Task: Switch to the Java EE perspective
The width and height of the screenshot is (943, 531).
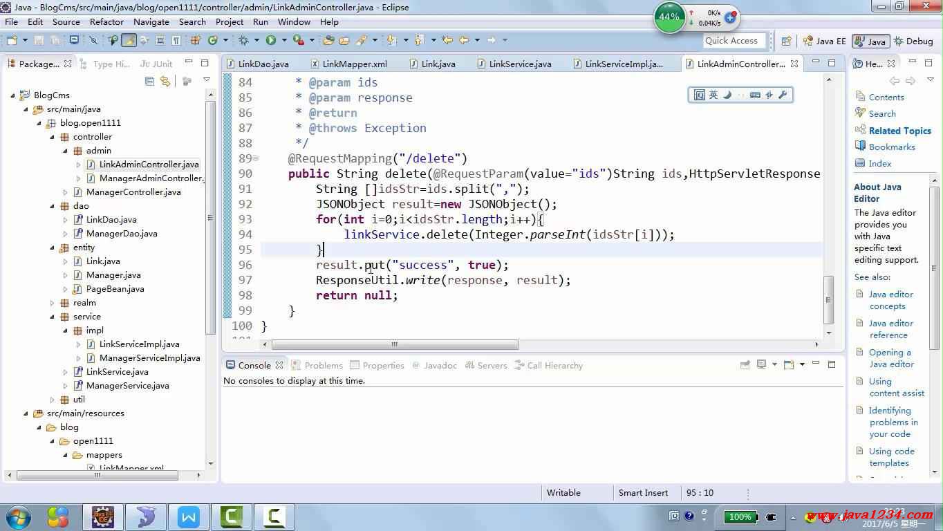Action: click(824, 41)
